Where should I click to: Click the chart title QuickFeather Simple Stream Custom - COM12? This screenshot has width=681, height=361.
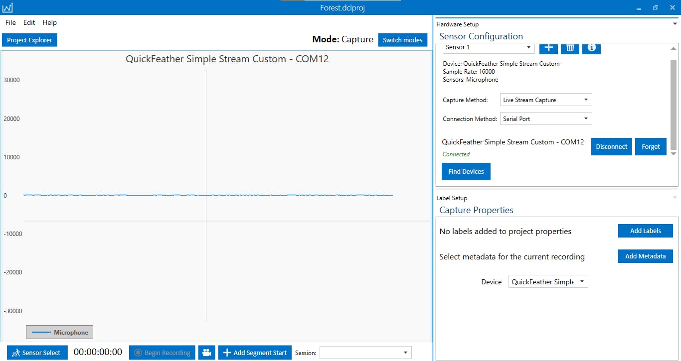tap(227, 59)
